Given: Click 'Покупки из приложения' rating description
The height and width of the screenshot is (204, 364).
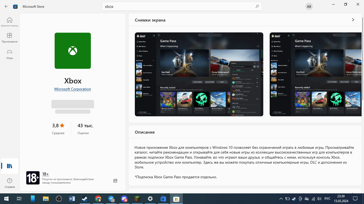Looking at the screenshot, I should (68, 181).
